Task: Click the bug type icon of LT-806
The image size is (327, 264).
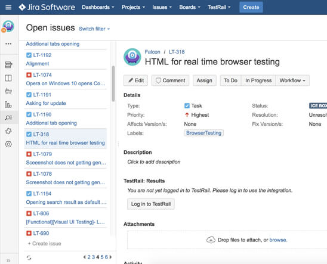Action: pyautogui.click(x=29, y=213)
